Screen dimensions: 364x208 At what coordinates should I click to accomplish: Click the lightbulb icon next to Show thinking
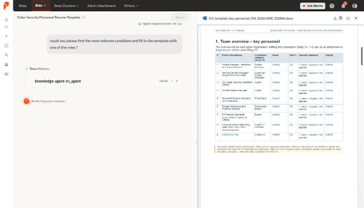(27, 69)
